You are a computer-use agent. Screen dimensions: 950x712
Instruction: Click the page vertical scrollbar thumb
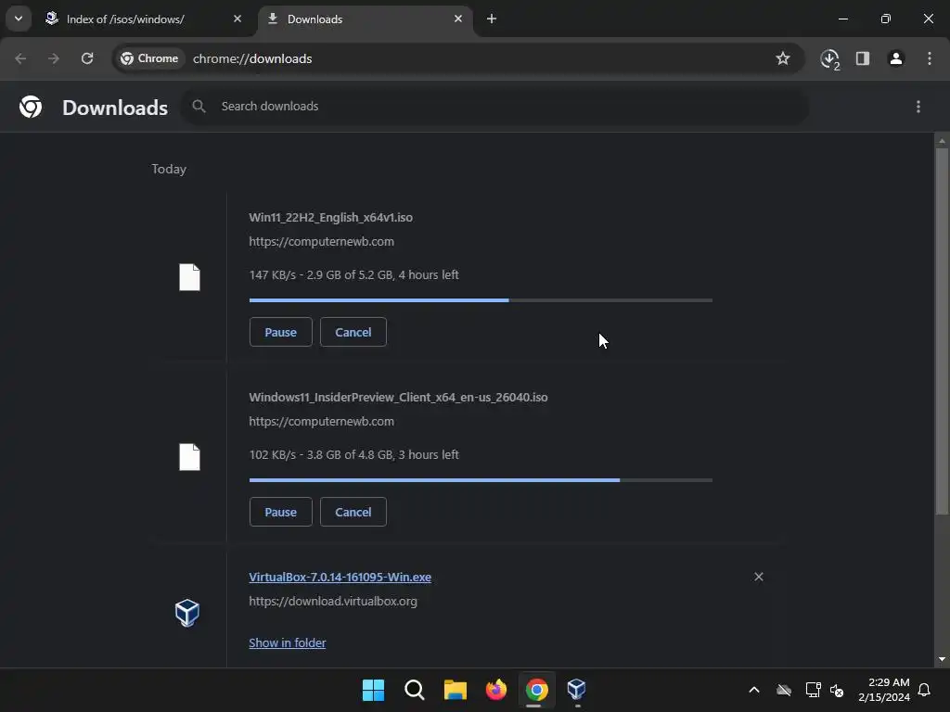[x=942, y=332]
